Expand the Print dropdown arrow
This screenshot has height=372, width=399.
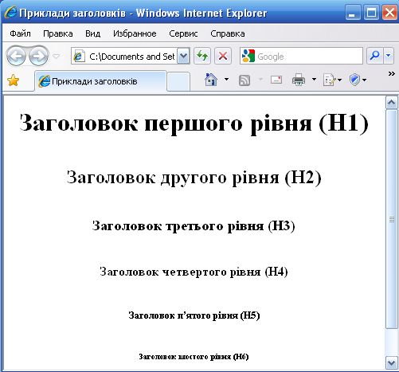pyautogui.click(x=314, y=79)
